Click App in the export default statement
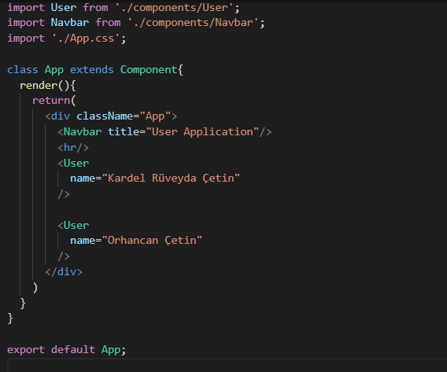The height and width of the screenshot is (372, 447). pos(111,350)
